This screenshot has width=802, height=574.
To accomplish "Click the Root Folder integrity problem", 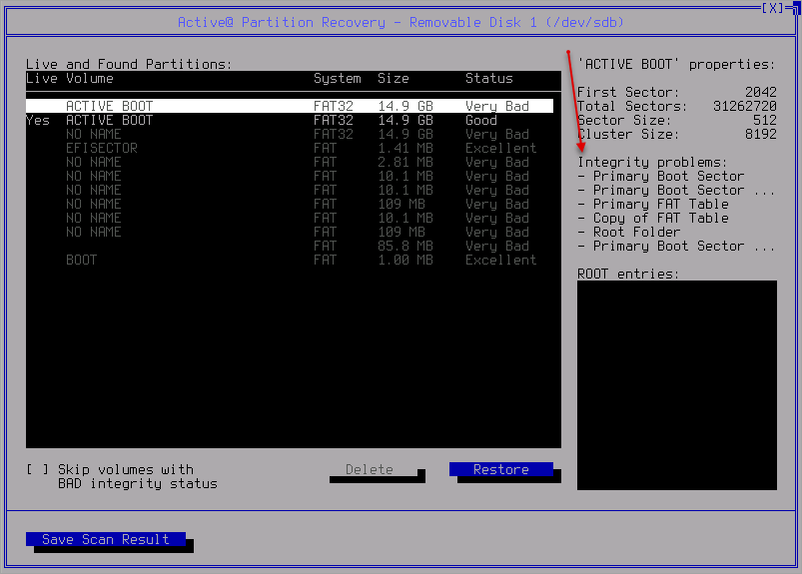I will [x=629, y=232].
